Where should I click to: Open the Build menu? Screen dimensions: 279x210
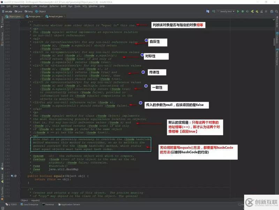[63, 6]
